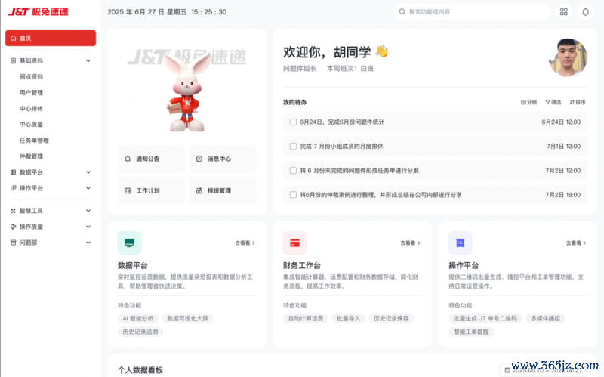The image size is (604, 377).
Task: Expand the 数据平台 sidebar chevron
Action: [x=88, y=172]
